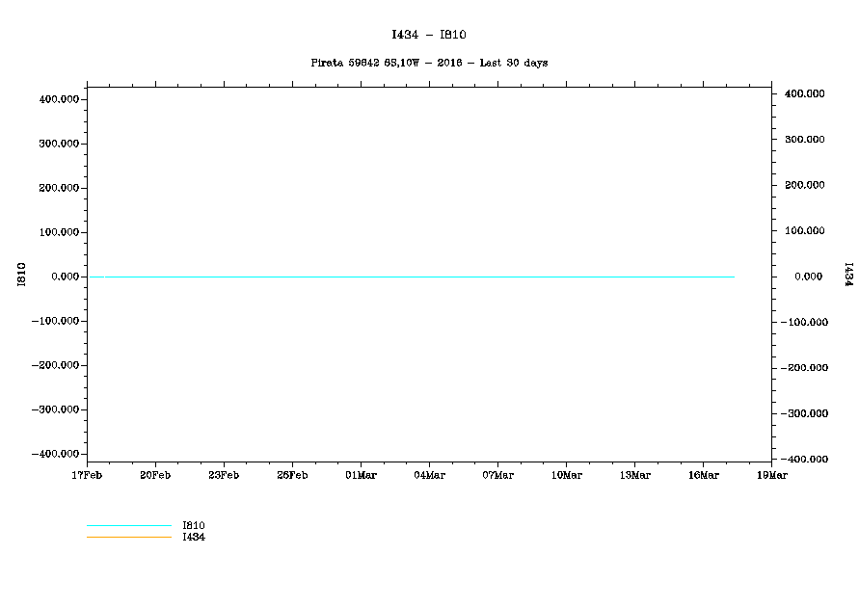
Task: Select the 23Feb date tick label
Action: click(224, 475)
